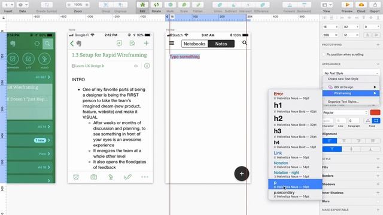
Task: Click the Subtract boolean icon
Action: pos(234,5)
